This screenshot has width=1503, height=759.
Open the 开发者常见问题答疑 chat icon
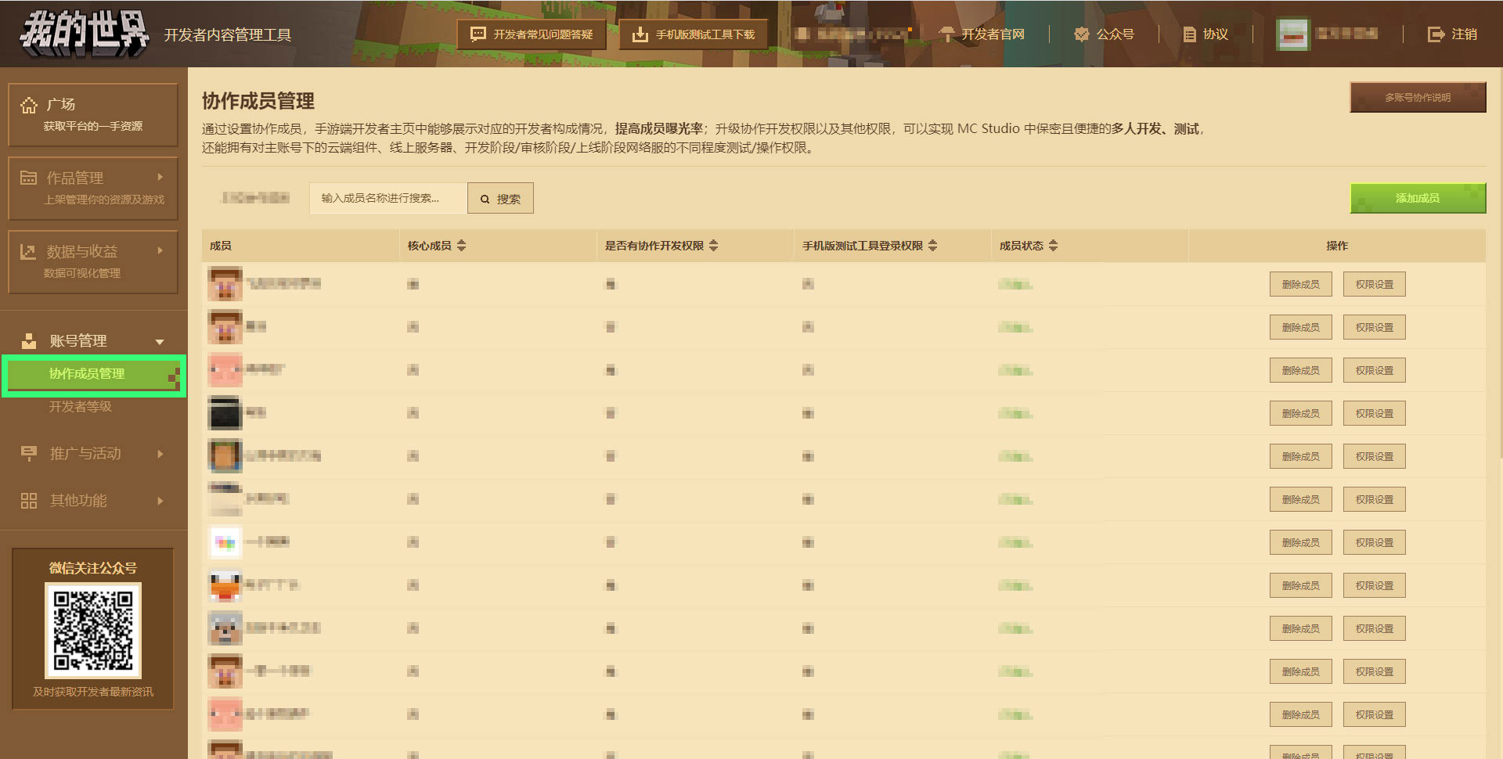click(x=478, y=34)
